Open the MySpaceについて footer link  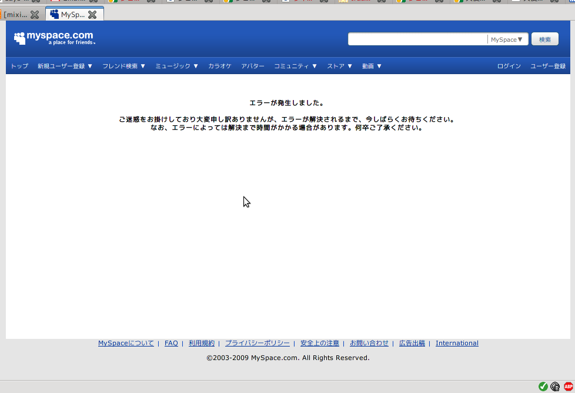(126, 343)
